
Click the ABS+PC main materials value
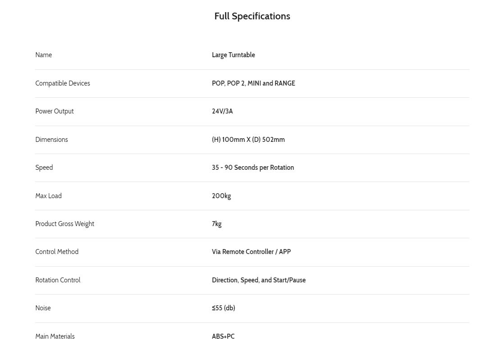223,336
